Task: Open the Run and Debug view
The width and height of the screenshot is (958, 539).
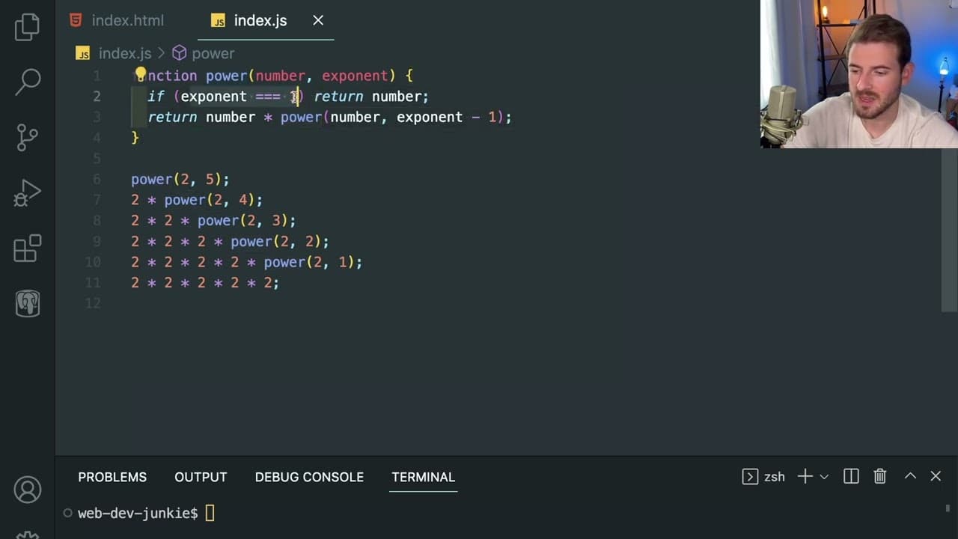Action: tap(27, 193)
